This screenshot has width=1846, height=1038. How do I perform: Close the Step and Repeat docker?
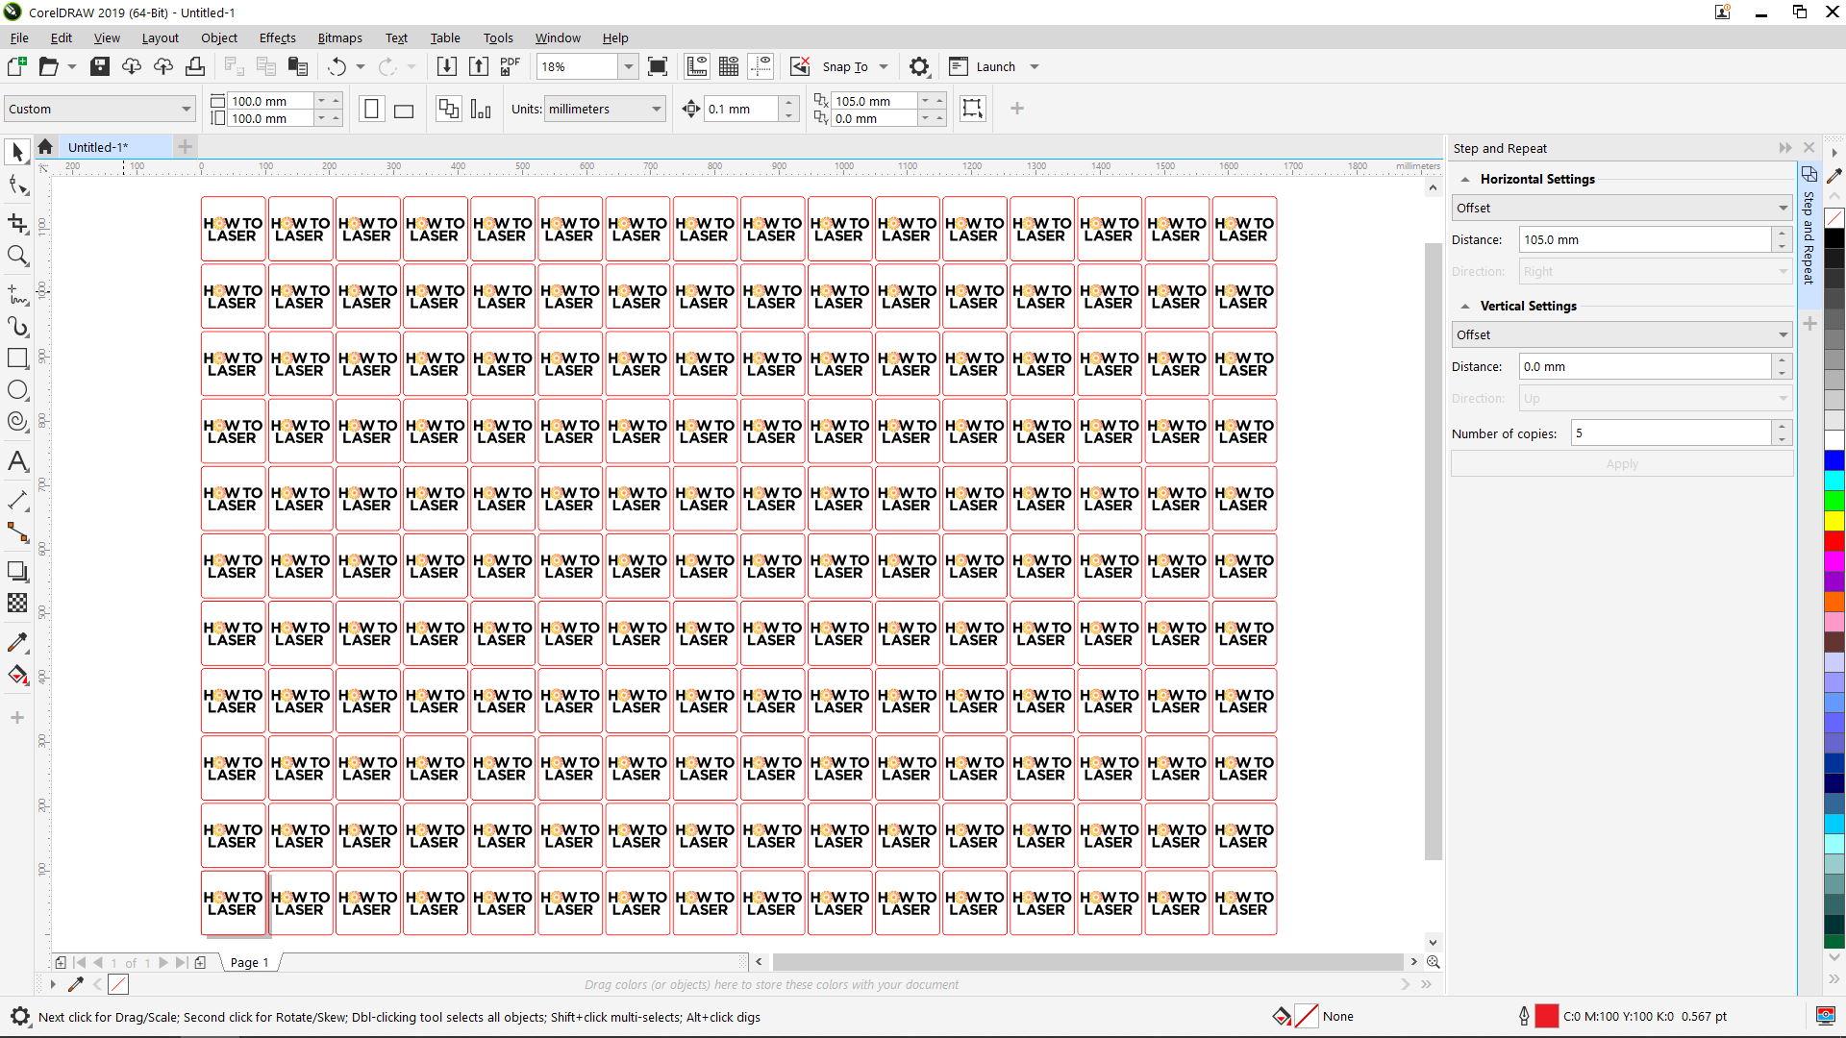click(1809, 148)
